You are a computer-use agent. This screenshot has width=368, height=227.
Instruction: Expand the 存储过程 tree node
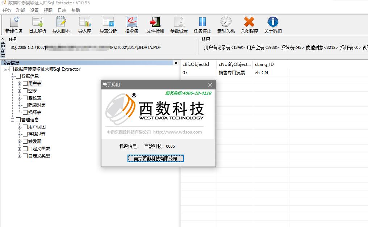click(x=20, y=135)
